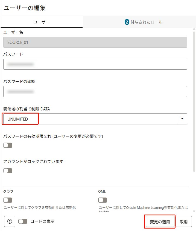Toggle the show code switch

pos(23,221)
